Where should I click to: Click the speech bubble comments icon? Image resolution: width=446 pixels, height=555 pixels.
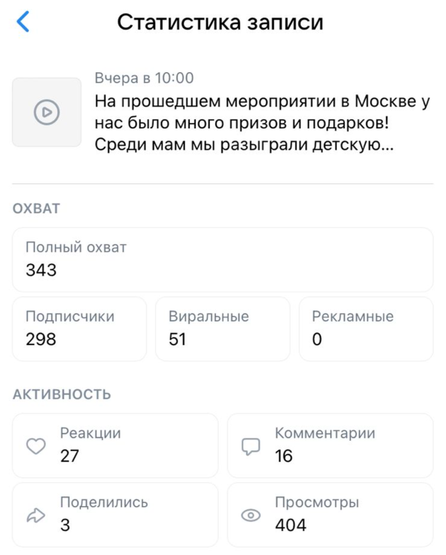pos(251,447)
